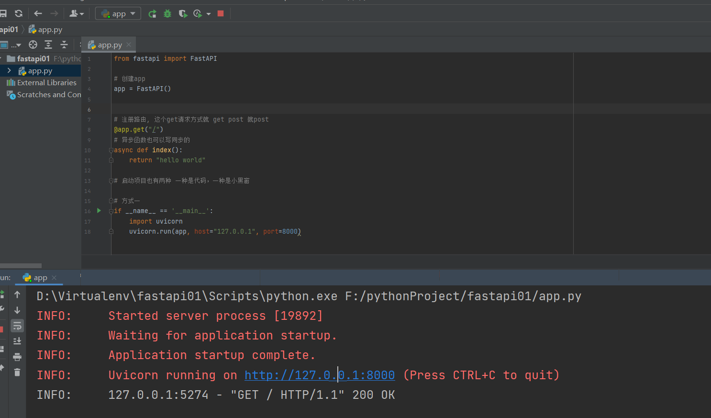Select the 'app' Run tool window tab
The image size is (711, 418).
pyautogui.click(x=40, y=278)
